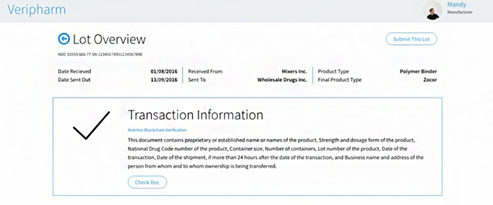Select the NDC serial number text
Screen dimensions: 493x205
pyautogui.click(x=100, y=54)
